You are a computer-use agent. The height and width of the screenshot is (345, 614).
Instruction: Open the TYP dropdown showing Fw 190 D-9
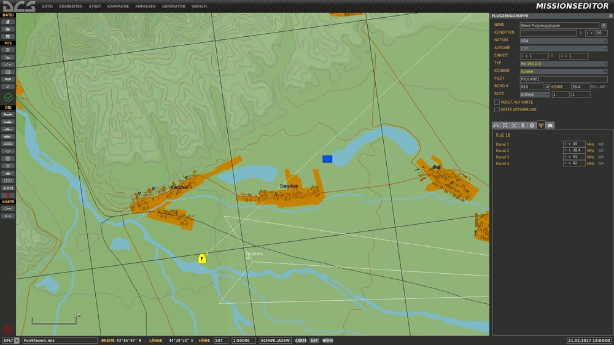(x=564, y=64)
